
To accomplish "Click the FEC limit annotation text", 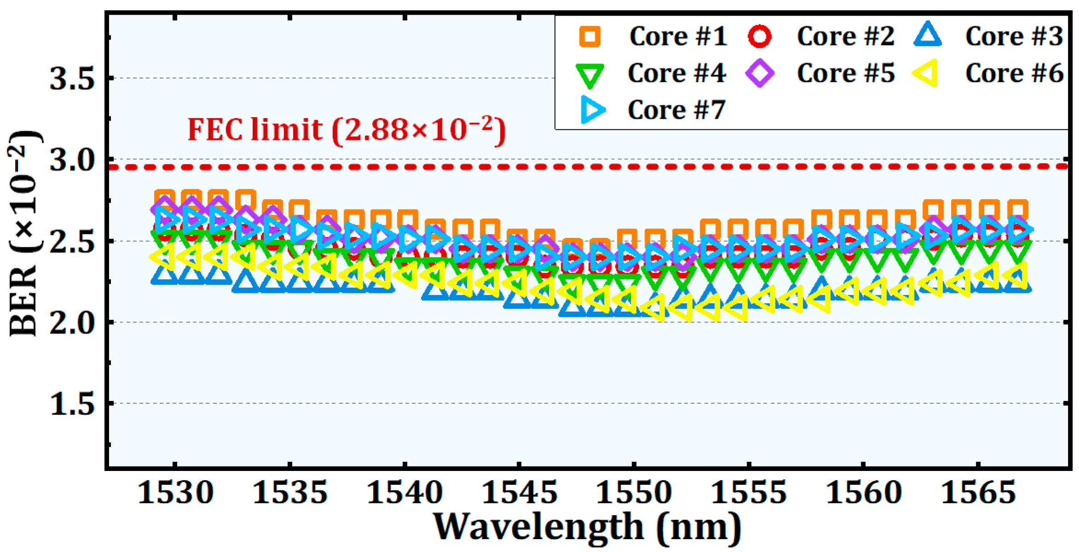I will click(347, 130).
